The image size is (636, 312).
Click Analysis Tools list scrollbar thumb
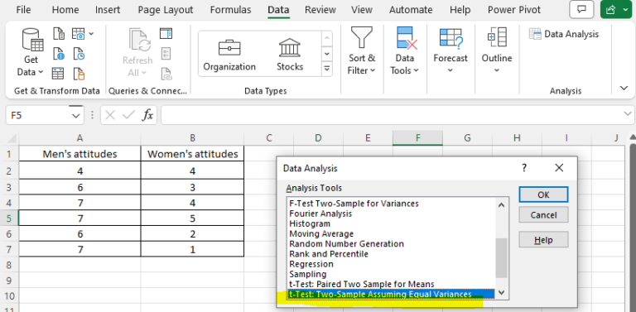coord(502,257)
